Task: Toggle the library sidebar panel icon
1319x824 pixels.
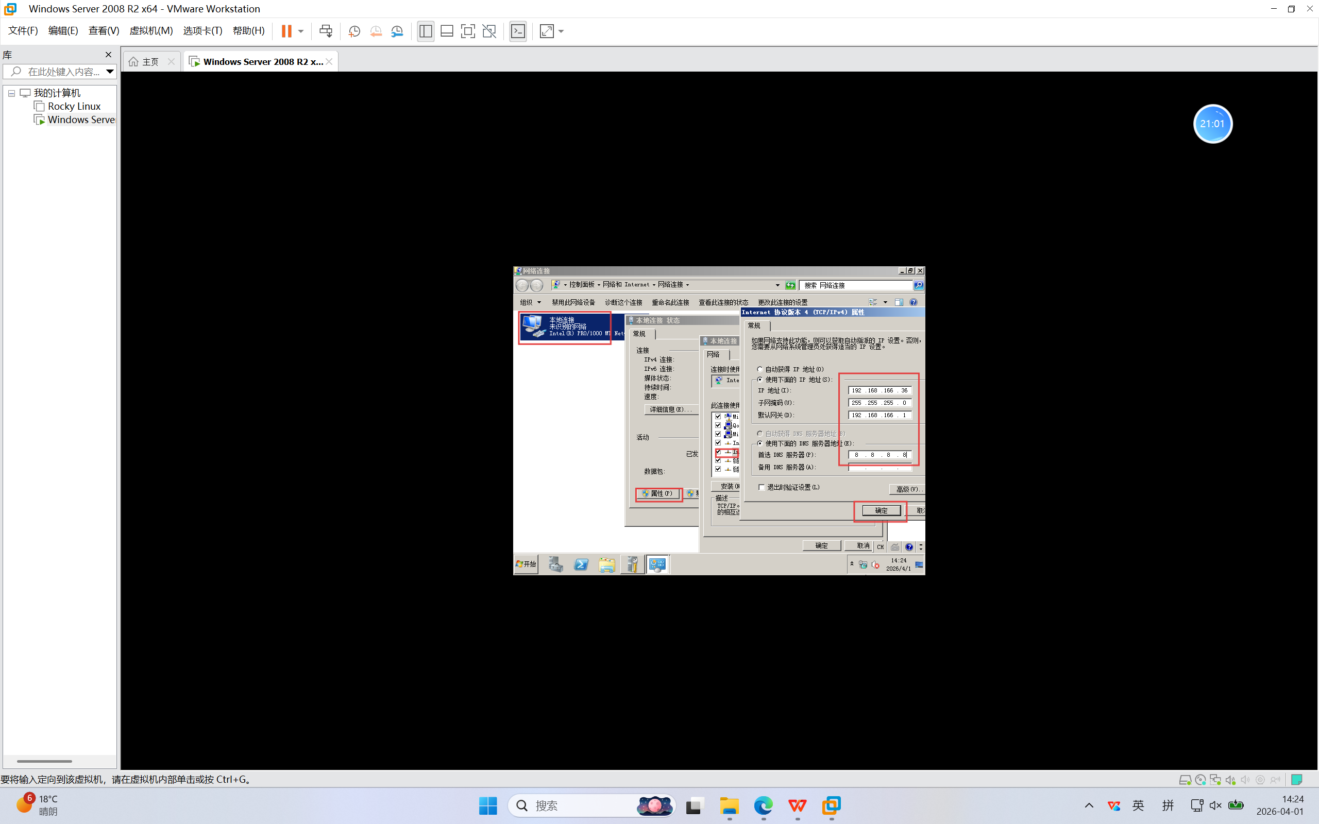Action: 426,31
